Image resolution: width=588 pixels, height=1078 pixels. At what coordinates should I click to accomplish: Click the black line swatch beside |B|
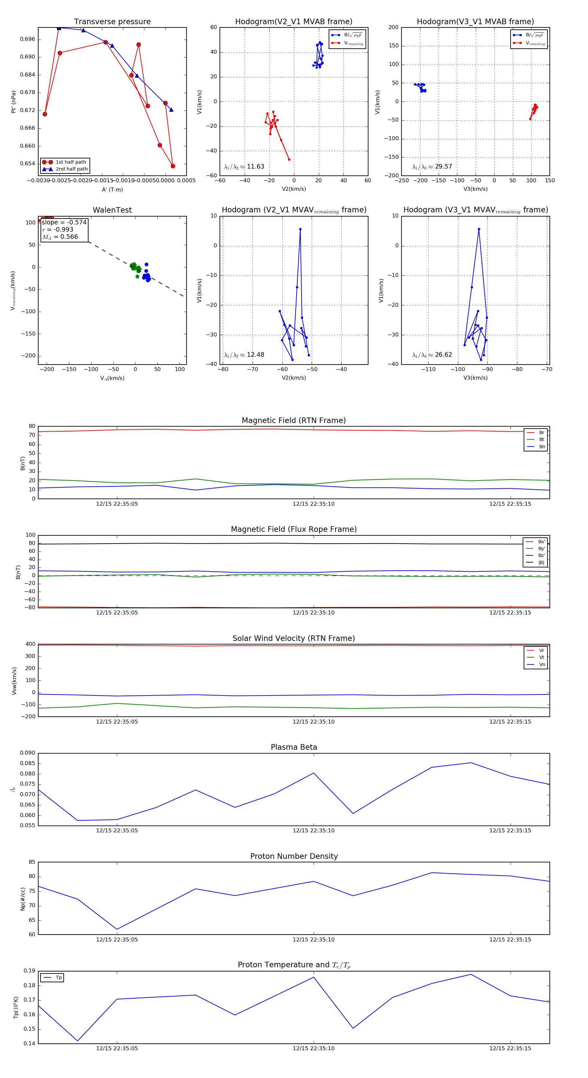click(530, 563)
